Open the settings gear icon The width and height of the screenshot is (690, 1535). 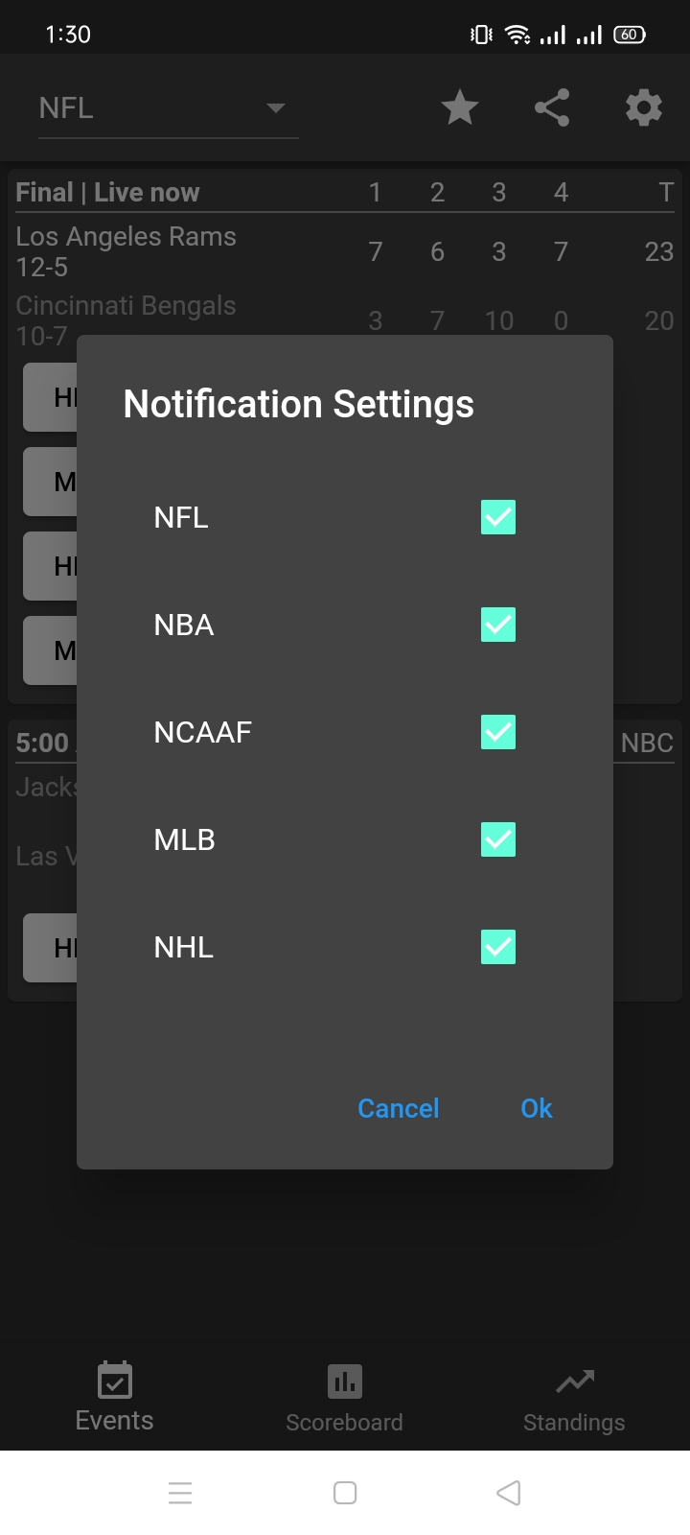(644, 107)
